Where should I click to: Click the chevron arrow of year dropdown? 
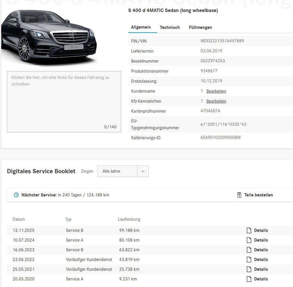[143, 171]
